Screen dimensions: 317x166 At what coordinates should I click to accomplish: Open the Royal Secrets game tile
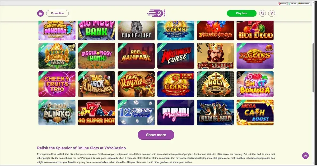[215, 56]
